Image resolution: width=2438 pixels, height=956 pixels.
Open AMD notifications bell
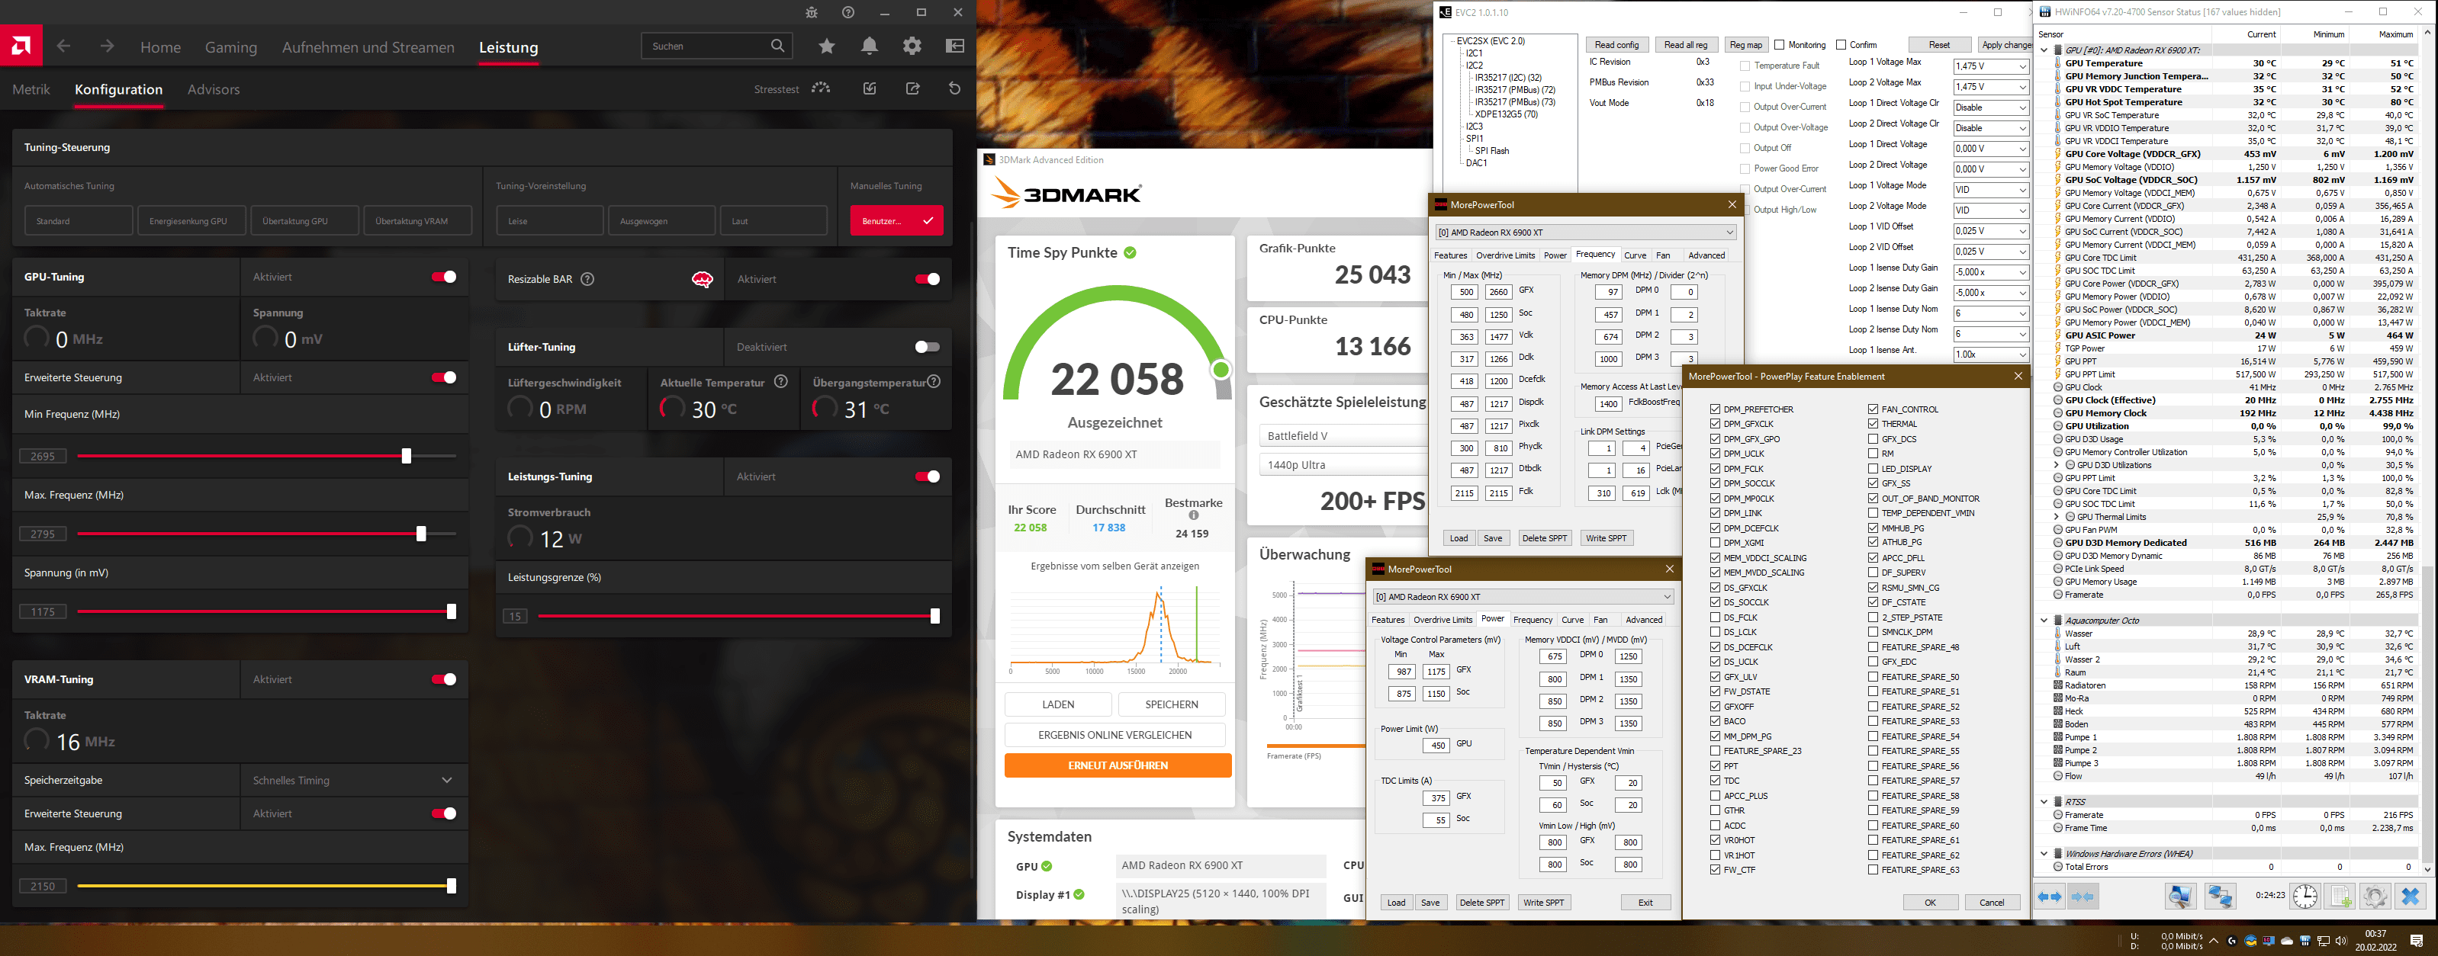(x=869, y=47)
